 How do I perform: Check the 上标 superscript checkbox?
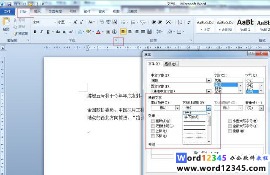[x=153, y=131]
